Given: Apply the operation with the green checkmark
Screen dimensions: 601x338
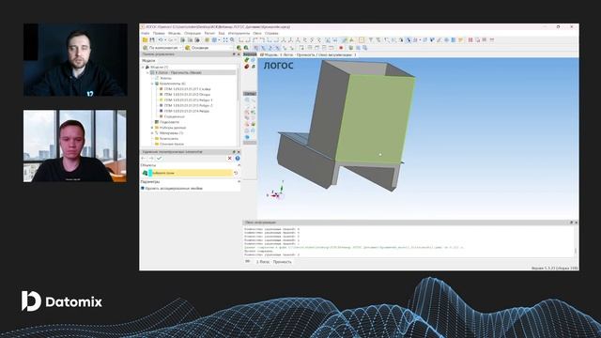Looking at the screenshot, I should [159, 159].
